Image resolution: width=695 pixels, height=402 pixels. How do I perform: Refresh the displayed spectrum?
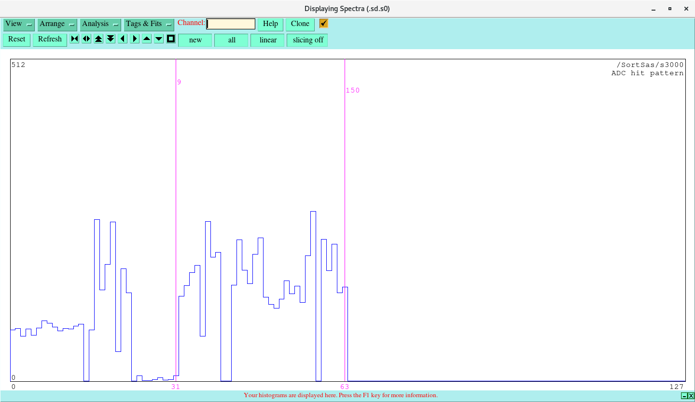50,39
